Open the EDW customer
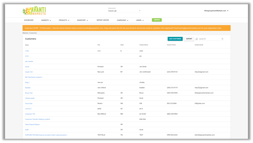The width and height of the screenshot is (253, 143). (27, 130)
